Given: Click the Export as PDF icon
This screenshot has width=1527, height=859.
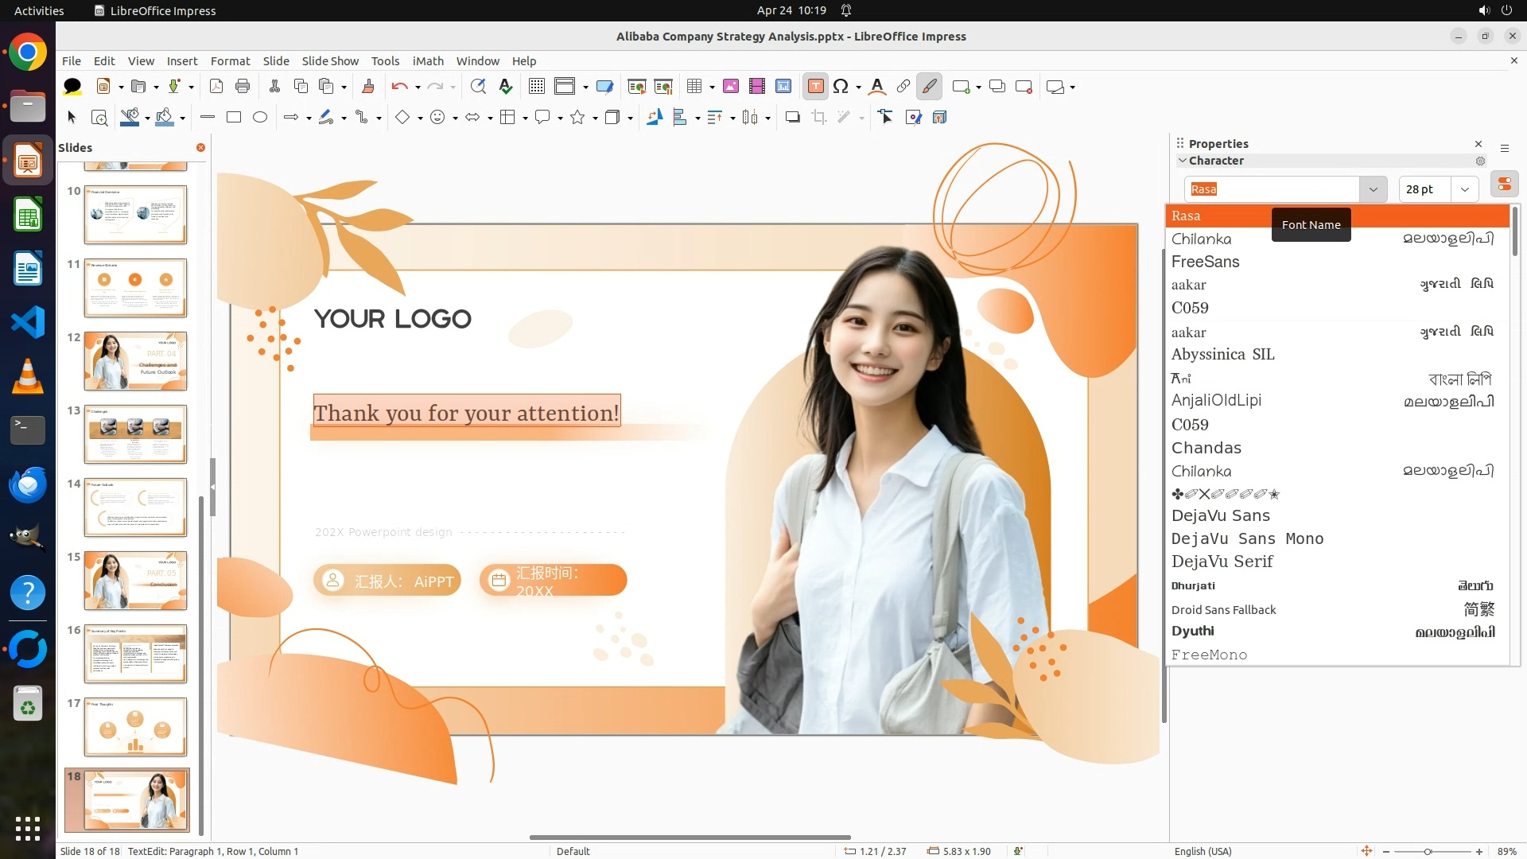Looking at the screenshot, I should click(216, 87).
